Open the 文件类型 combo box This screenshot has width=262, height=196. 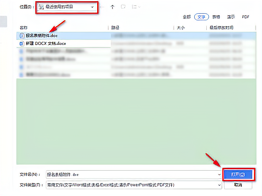(x=134, y=185)
